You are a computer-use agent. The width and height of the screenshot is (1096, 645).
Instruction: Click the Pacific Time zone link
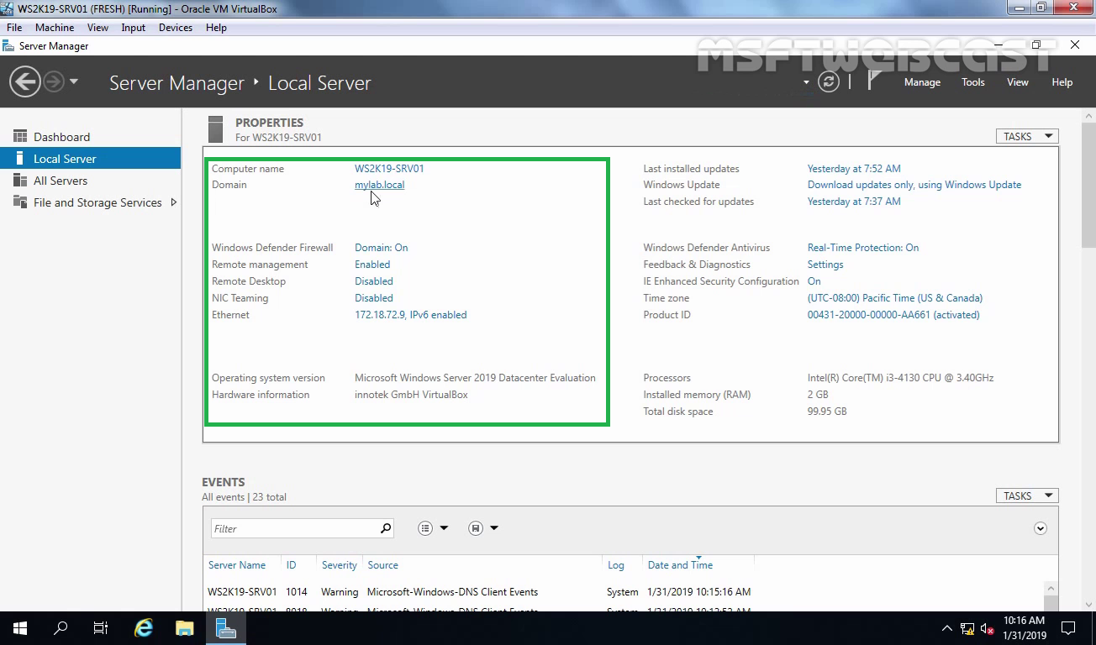(x=895, y=298)
